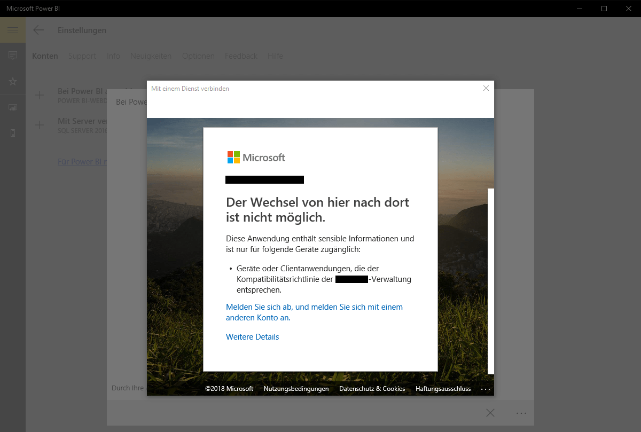641x432 pixels.
Task: Switch to the Support tab
Action: tap(82, 56)
